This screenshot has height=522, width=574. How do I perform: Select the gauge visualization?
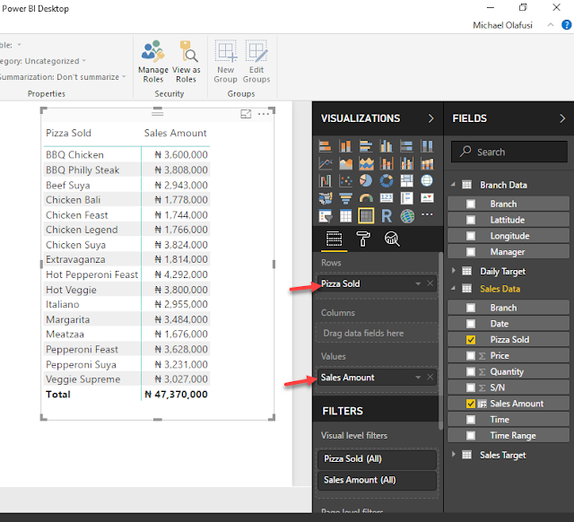point(366,198)
